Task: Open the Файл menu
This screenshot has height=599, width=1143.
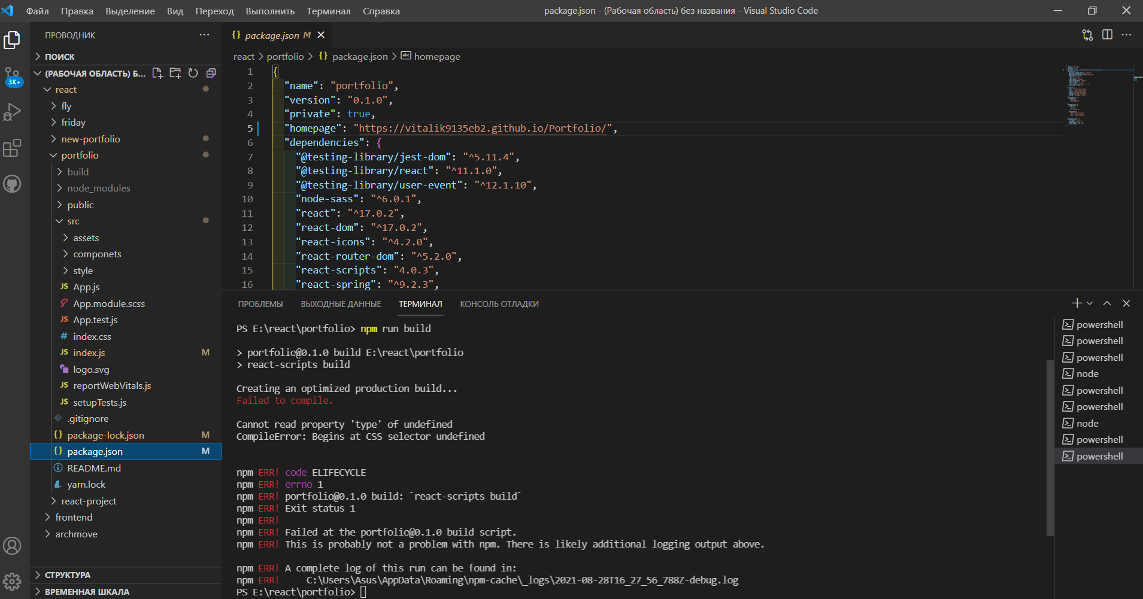Action: tap(37, 11)
